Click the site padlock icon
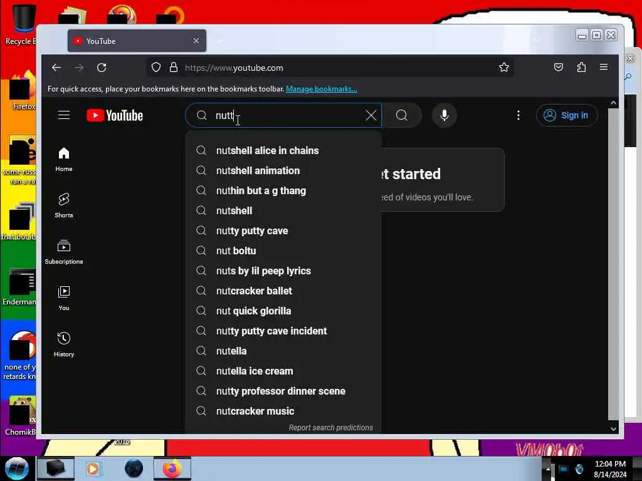 pyautogui.click(x=174, y=68)
